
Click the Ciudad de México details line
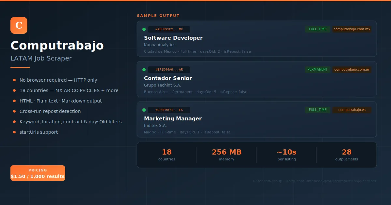[x=197, y=52]
